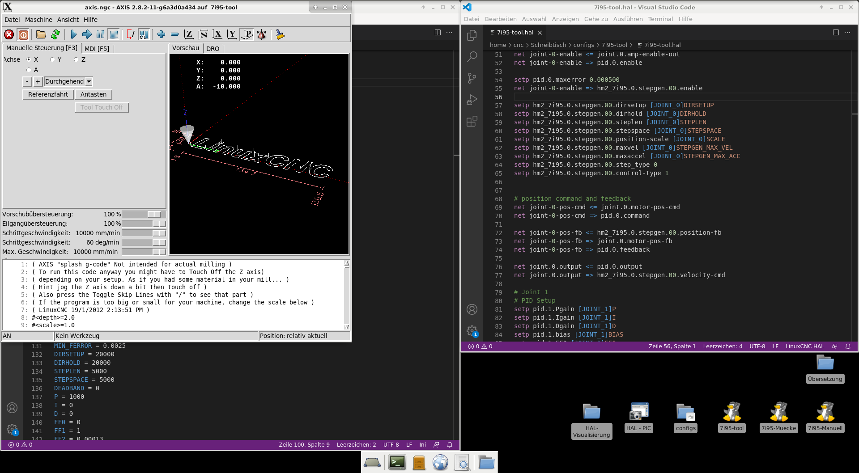This screenshot has width=859, height=473.
Task: Select Z axis radio button
Action: [x=76, y=59]
